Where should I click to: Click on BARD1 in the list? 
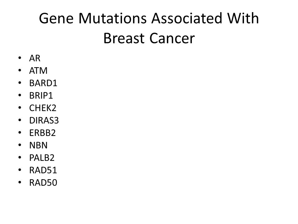tap(43, 83)
